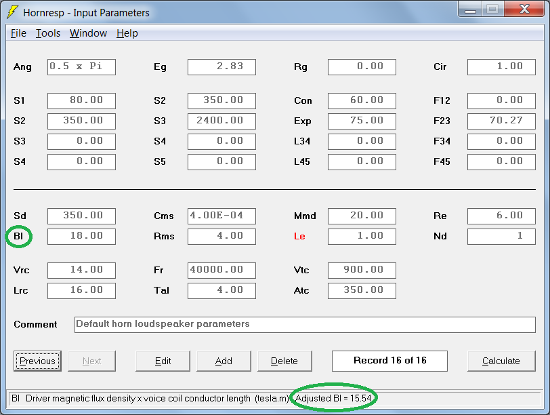Click the Atc input field
This screenshot has width=550, height=415.
pos(362,291)
